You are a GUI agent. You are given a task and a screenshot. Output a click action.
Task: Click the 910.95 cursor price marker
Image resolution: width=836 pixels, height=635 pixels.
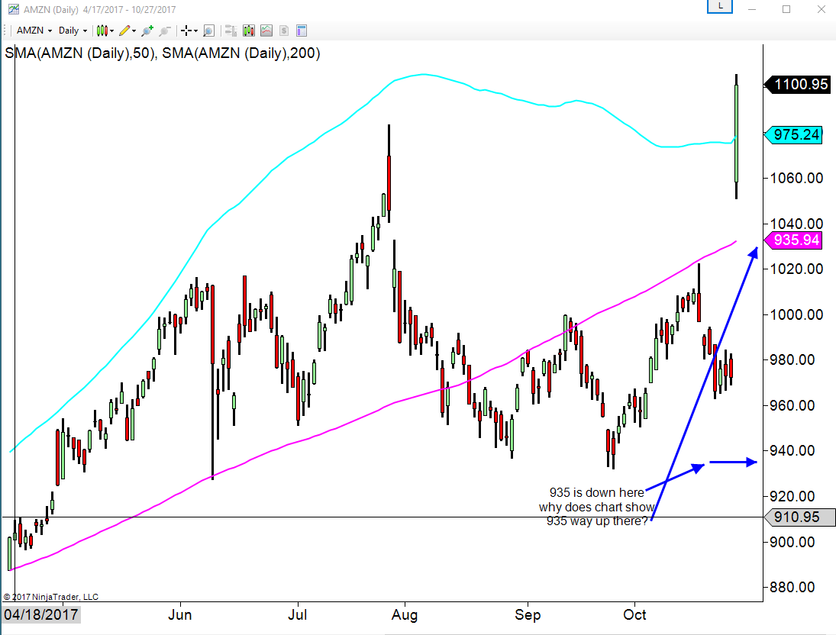click(799, 517)
